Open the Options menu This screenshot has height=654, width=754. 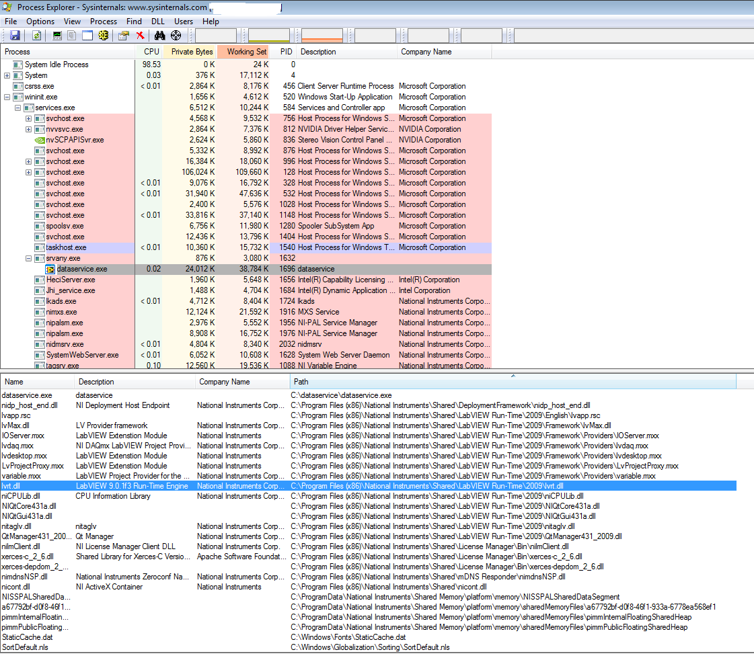point(40,22)
